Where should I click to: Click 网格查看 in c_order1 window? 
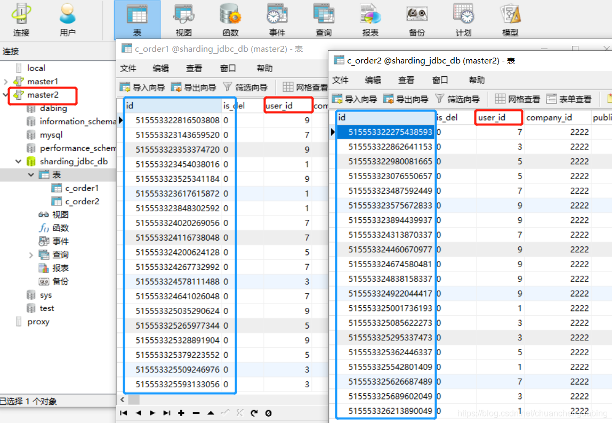(x=305, y=87)
